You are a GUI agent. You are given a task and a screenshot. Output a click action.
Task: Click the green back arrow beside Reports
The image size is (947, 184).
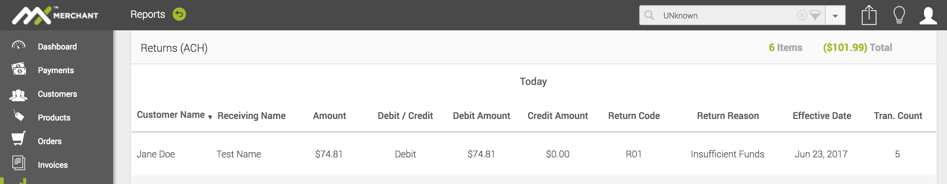click(179, 14)
